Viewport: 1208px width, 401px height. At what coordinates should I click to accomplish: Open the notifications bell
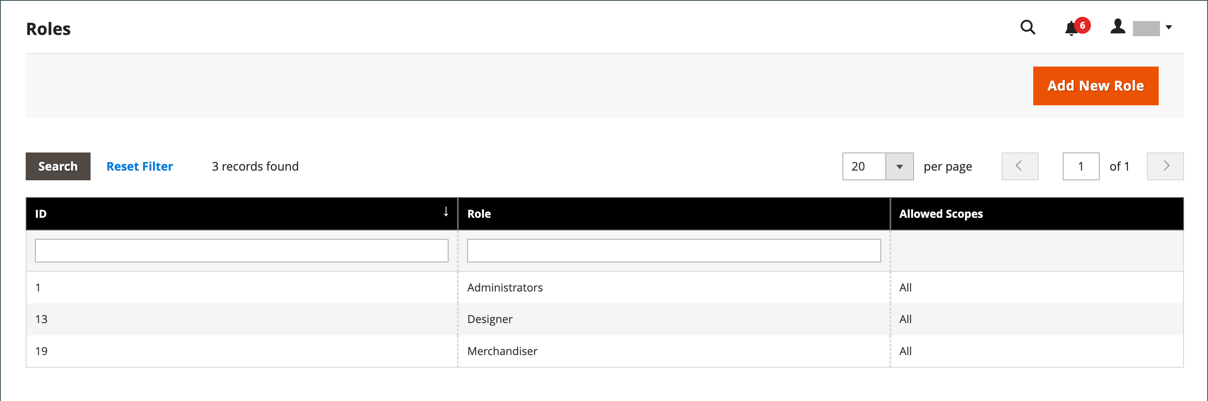pos(1071,29)
